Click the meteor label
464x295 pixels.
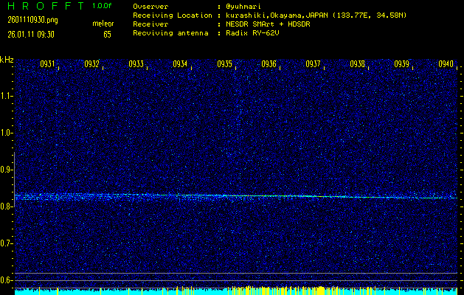coord(103,24)
